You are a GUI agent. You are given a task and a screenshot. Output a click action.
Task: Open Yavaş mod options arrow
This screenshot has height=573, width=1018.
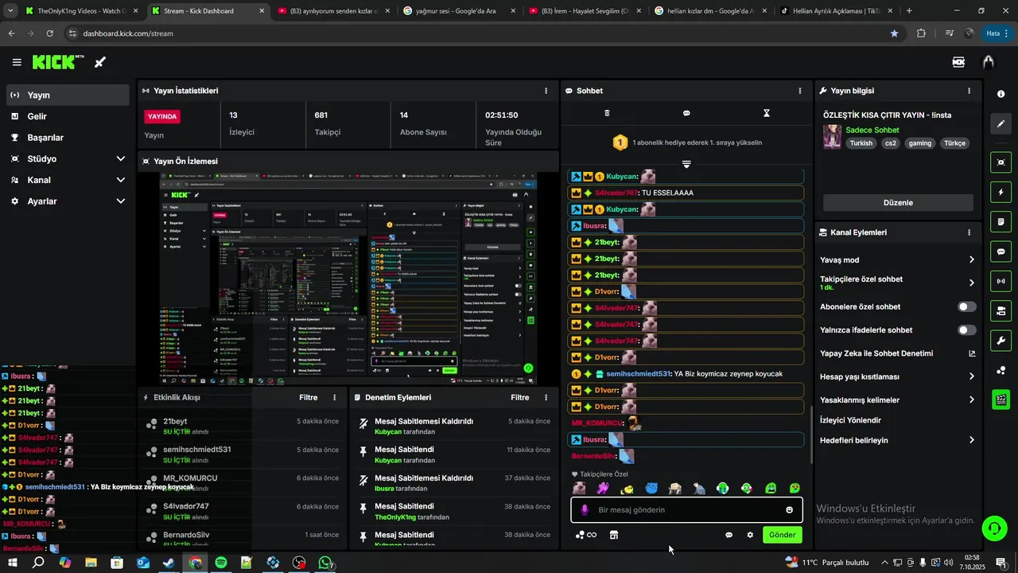(x=971, y=259)
